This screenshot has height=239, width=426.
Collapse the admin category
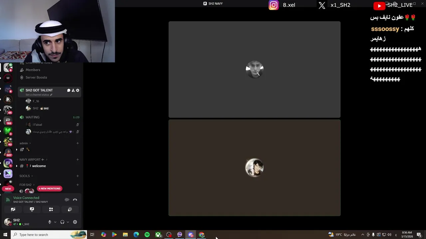pyautogui.click(x=25, y=143)
